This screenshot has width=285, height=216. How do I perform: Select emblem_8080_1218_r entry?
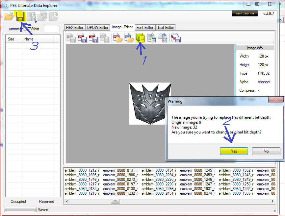tap(82, 193)
